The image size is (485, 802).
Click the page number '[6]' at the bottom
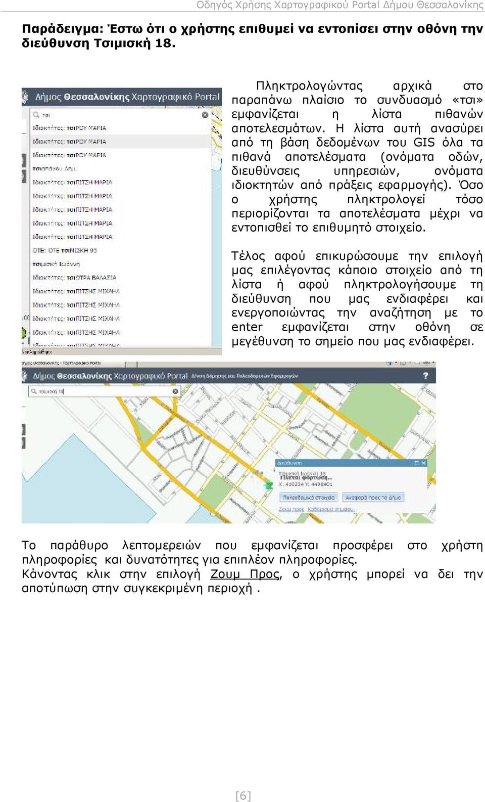(243, 795)
